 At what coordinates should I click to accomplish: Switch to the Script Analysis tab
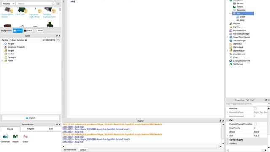[70, 150]
